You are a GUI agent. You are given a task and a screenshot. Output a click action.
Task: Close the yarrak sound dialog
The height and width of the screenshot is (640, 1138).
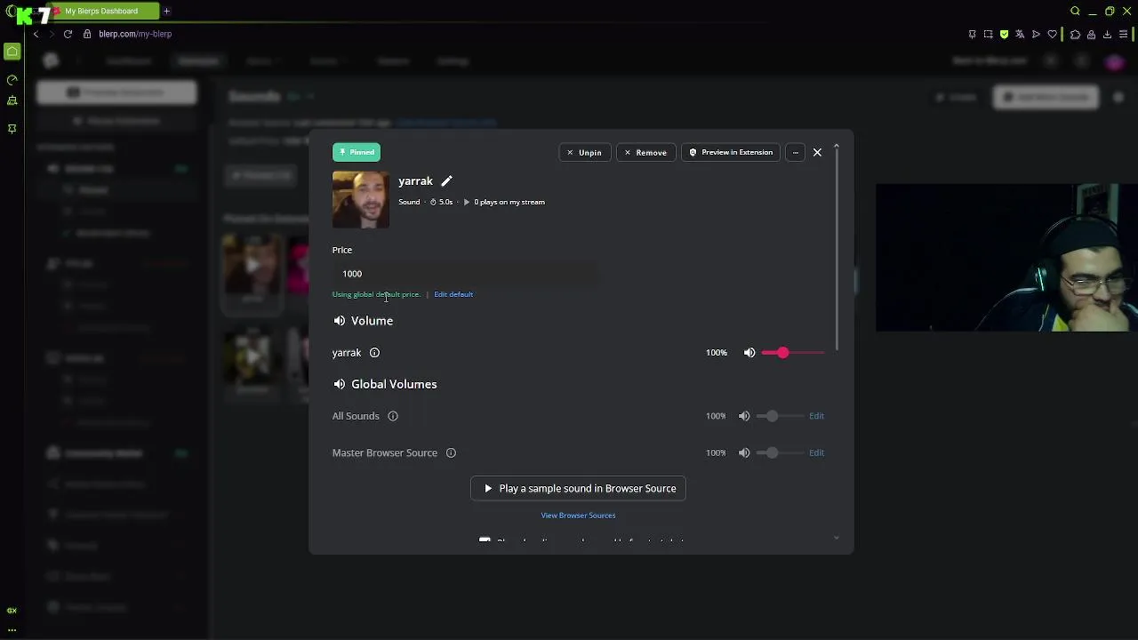[817, 152]
